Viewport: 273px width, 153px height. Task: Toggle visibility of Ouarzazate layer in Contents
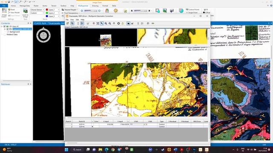[8, 29]
